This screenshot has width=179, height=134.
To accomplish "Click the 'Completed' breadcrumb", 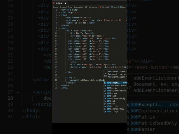I will (x=79, y=7).
